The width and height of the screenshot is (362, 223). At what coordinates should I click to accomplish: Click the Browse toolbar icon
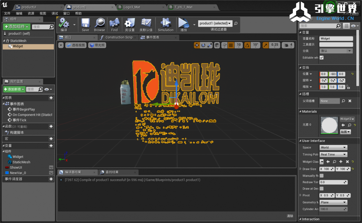(100, 25)
